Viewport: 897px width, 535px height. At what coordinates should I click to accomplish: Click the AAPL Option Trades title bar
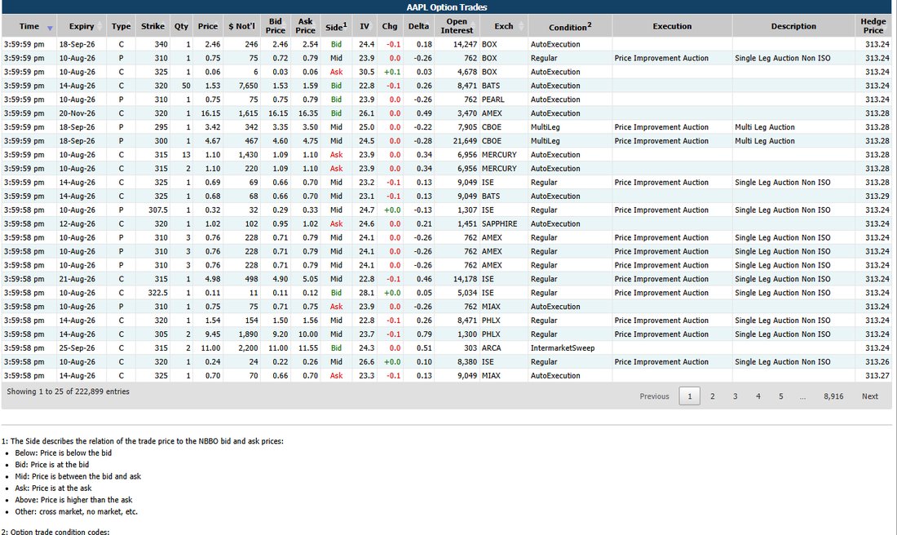click(446, 7)
